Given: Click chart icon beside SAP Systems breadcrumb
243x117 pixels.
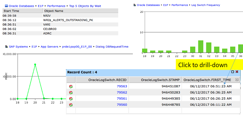Looking at the screenshot, I should click(x=6, y=46).
